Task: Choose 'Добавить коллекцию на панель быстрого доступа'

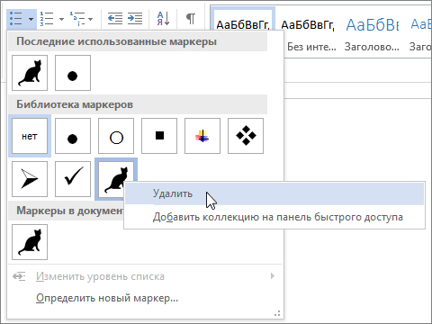Action: point(274,217)
